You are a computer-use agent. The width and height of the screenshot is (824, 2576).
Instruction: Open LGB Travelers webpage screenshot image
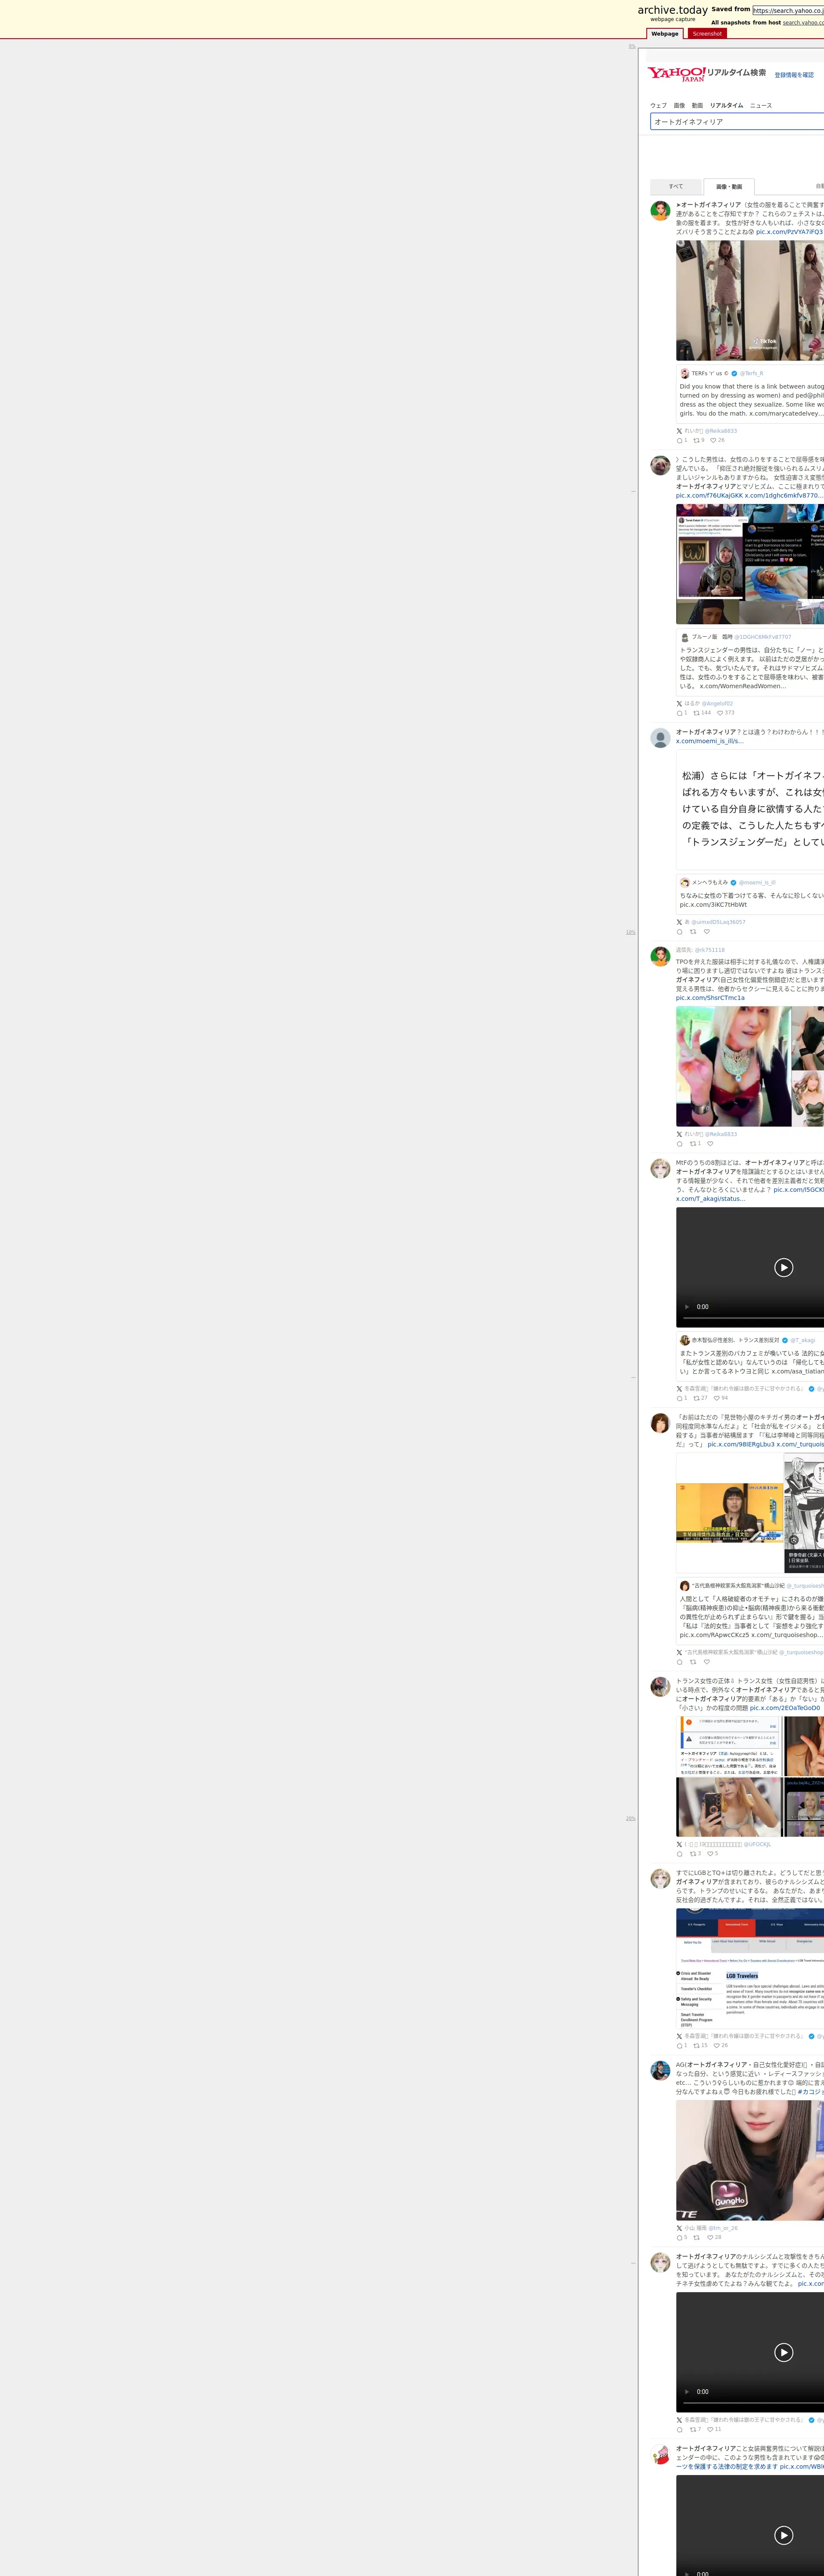750,1968
